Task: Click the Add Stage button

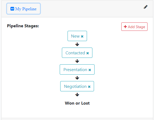Action: point(134,27)
